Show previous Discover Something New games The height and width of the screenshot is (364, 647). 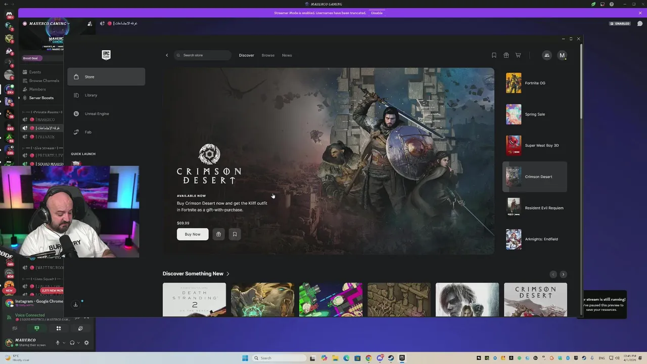click(553, 274)
